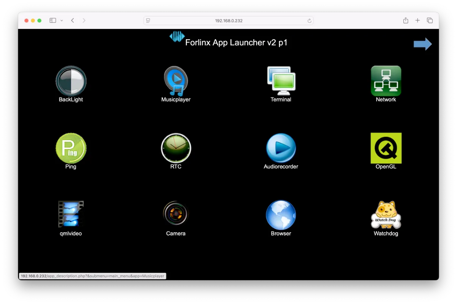Open the Terminal app icon
This screenshot has width=457, height=304.
pos(281,81)
